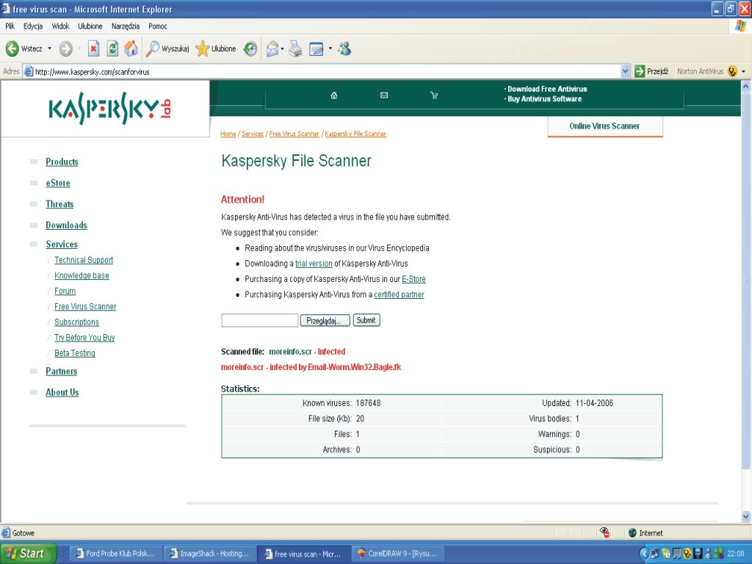Open Mail button dropdown arrow
The width and height of the screenshot is (752, 564).
282,48
